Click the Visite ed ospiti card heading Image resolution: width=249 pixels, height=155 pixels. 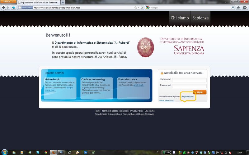[x=52, y=79]
